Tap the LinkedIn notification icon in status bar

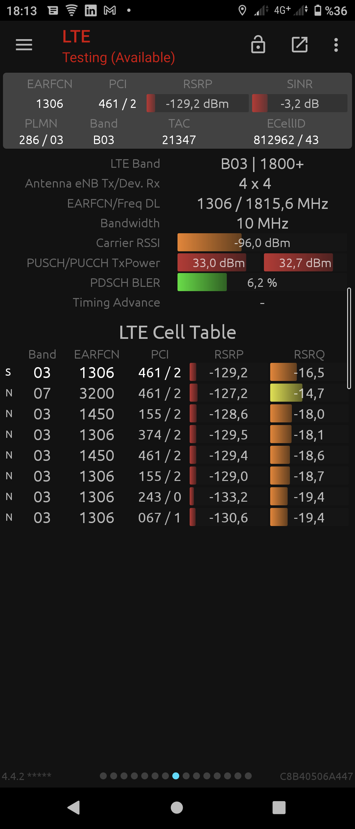pos(91,11)
